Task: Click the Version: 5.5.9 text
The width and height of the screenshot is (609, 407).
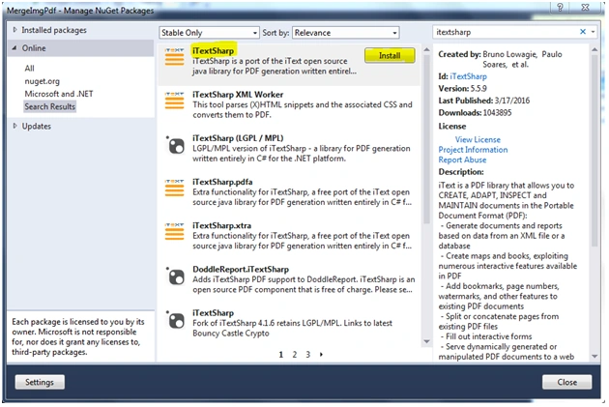Action: [463, 89]
